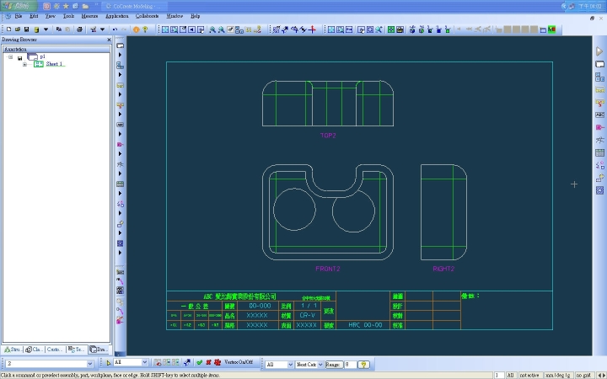Click the yellow lightbulb help icon
Viewport: 607px width, 379px height.
pyautogui.click(x=145, y=29)
